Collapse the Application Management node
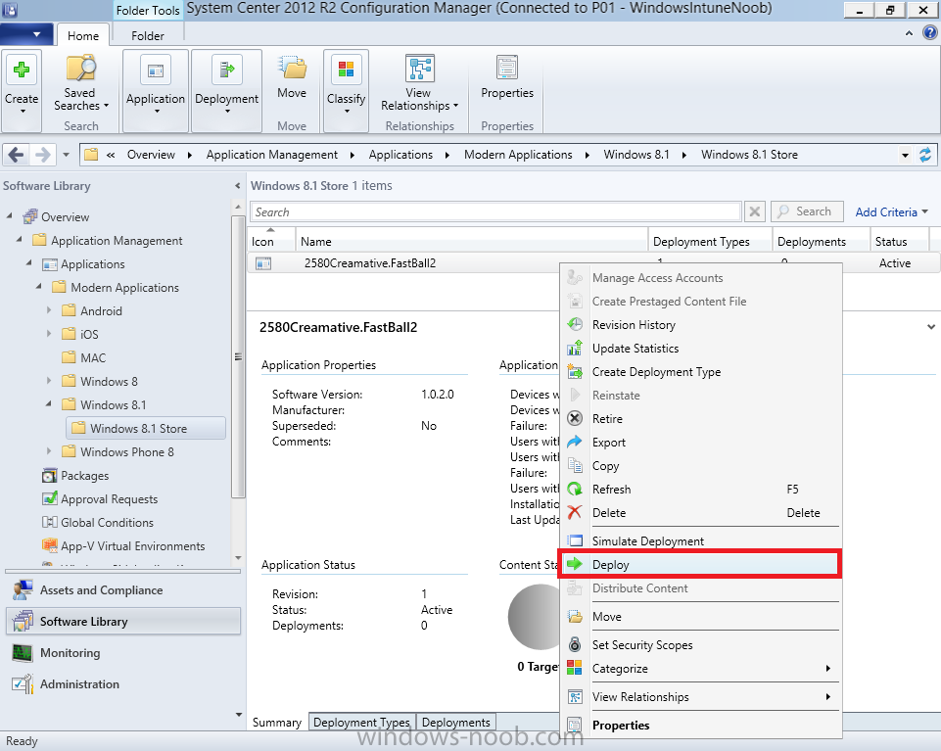941x751 pixels. (x=20, y=239)
